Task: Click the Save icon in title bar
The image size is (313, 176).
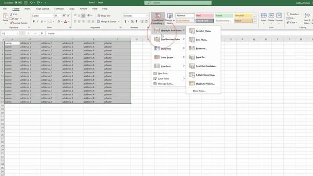Action: click(x=26, y=2)
